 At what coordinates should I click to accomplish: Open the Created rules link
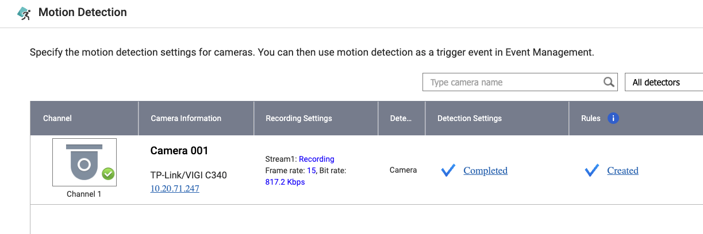[623, 170]
